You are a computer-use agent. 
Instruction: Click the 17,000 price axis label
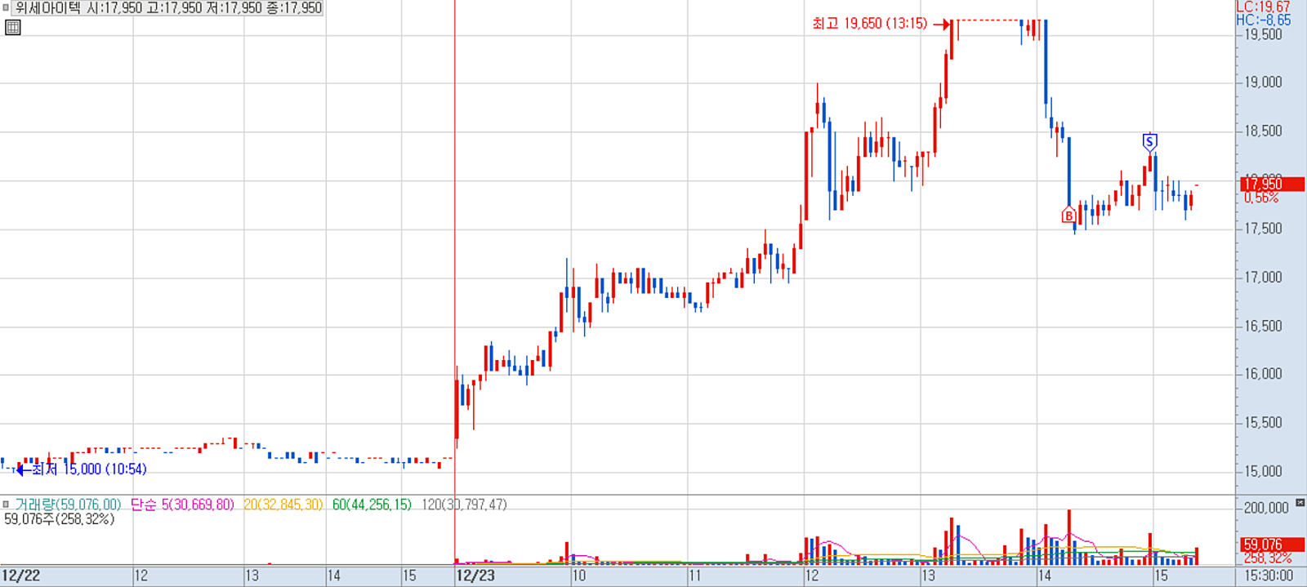(1264, 278)
